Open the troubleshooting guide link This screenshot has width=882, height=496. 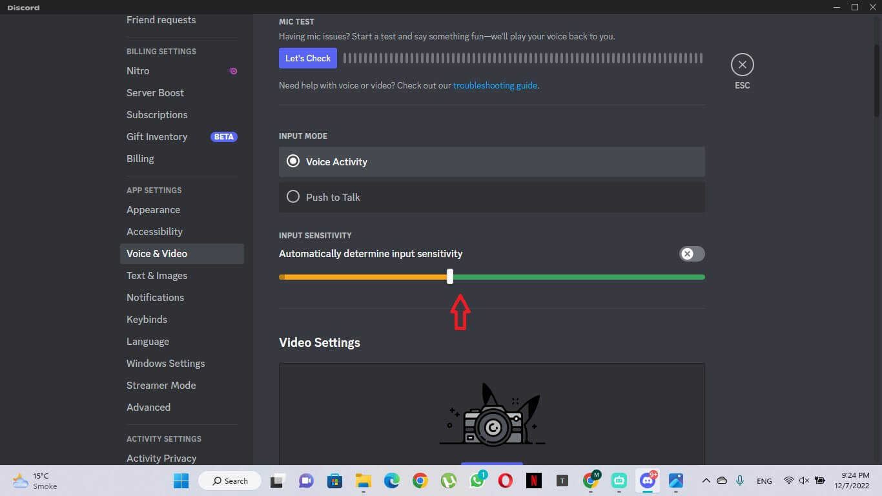click(x=495, y=85)
